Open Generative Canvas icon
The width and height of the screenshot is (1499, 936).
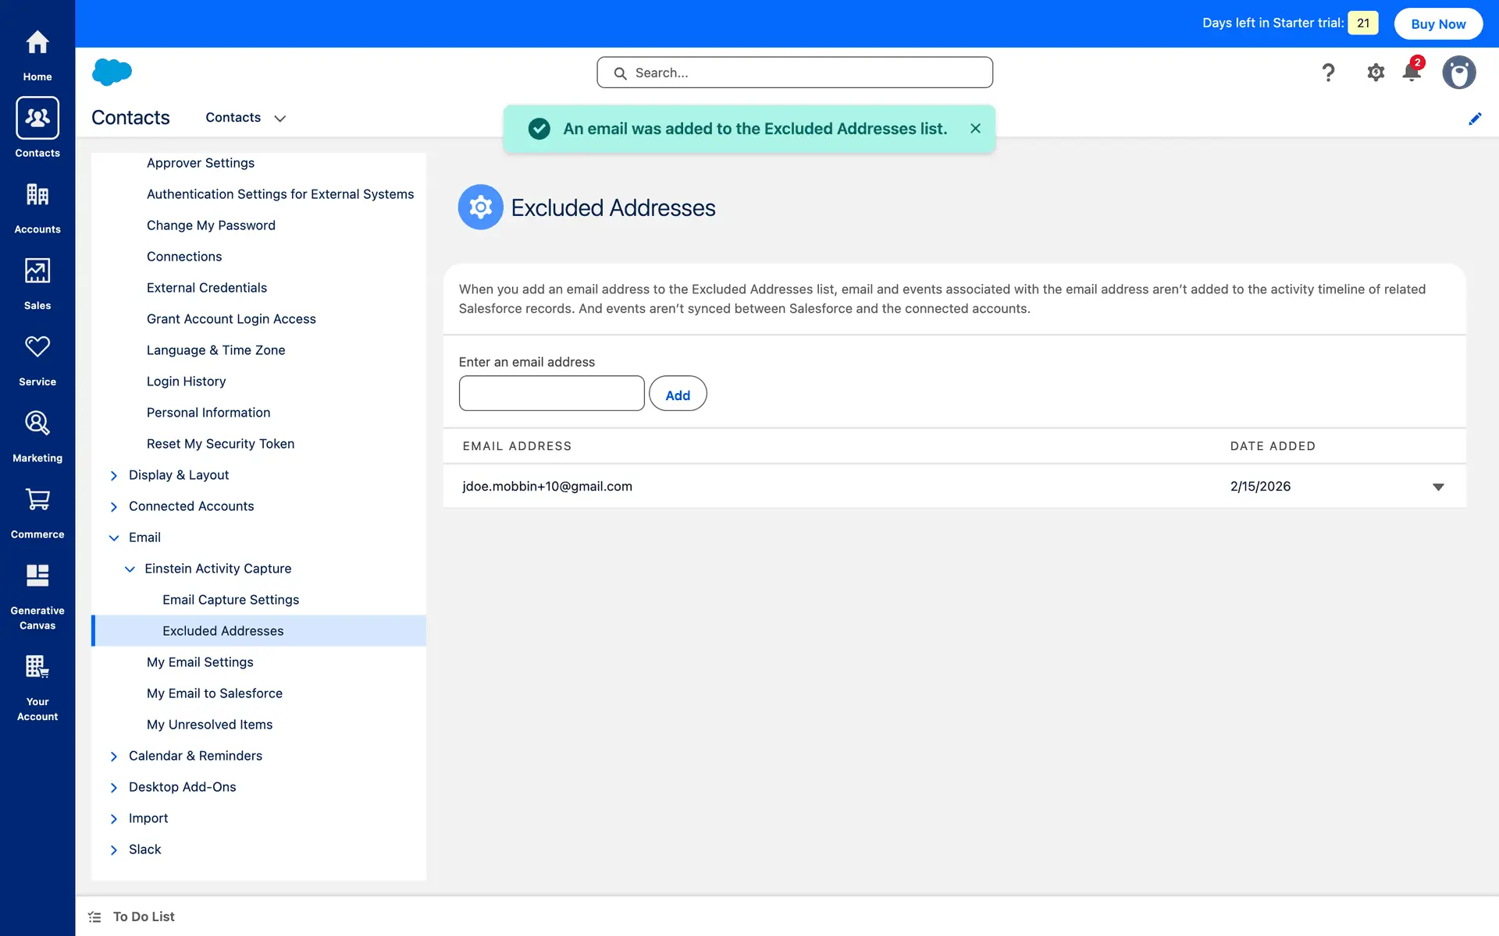pyautogui.click(x=37, y=576)
